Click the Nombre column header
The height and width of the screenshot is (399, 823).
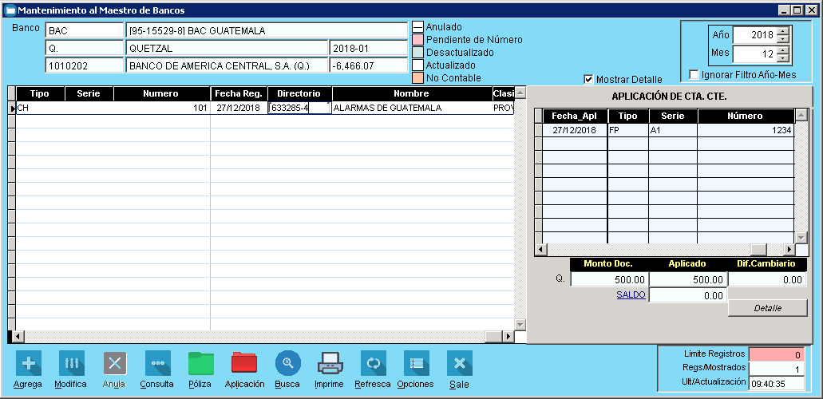411,93
